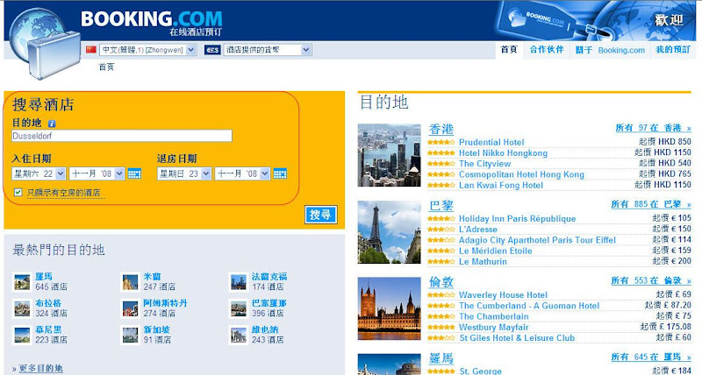Open the 羅馬 645 hotels popular destination
Image resolution: width=702 pixels, height=375 pixels.
(44, 277)
